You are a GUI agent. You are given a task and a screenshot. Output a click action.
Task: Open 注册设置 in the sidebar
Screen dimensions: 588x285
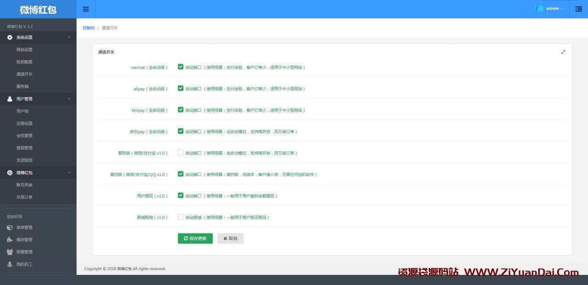coord(24,124)
